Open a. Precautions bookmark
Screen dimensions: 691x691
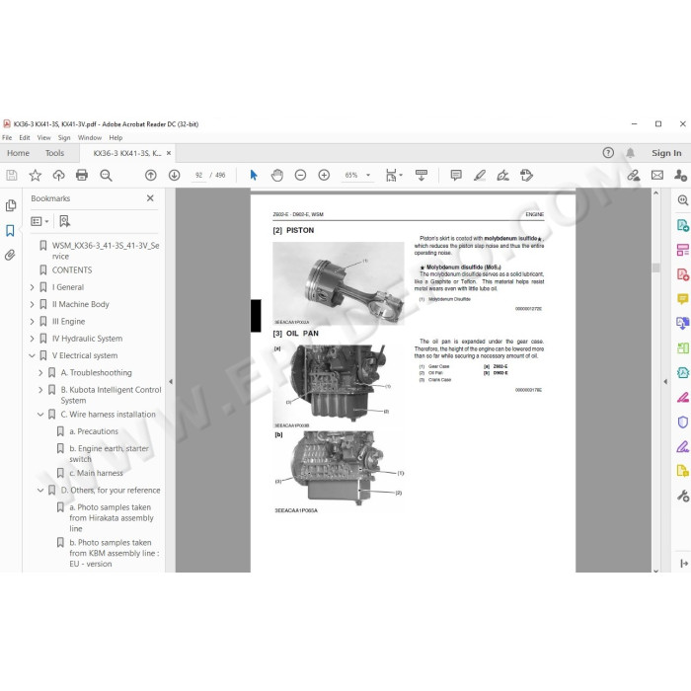(94, 432)
